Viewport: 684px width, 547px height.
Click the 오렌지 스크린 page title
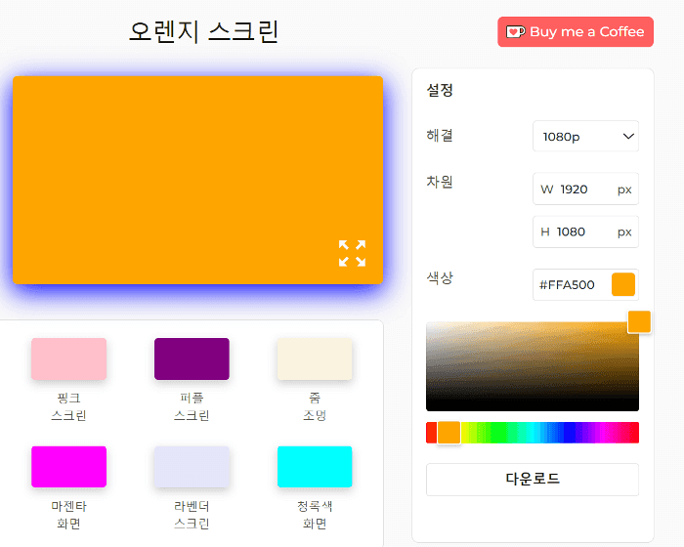(203, 32)
